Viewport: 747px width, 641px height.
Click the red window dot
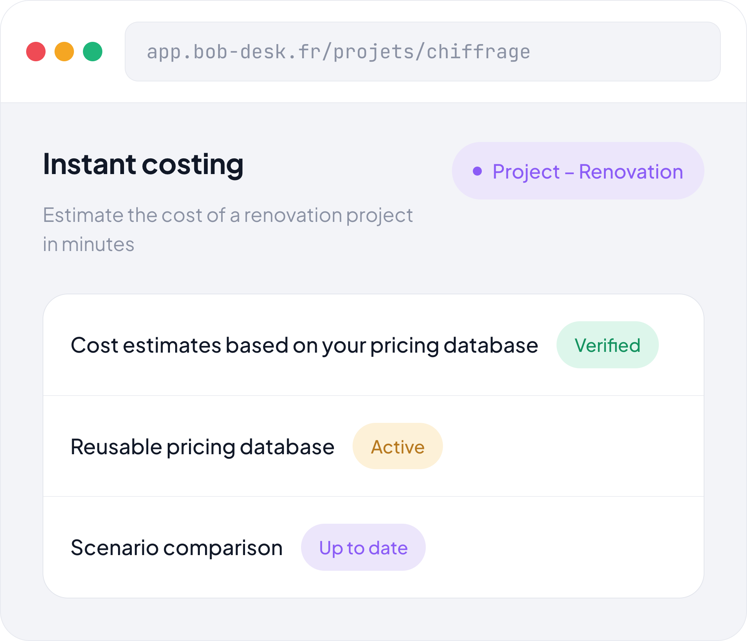coord(36,52)
